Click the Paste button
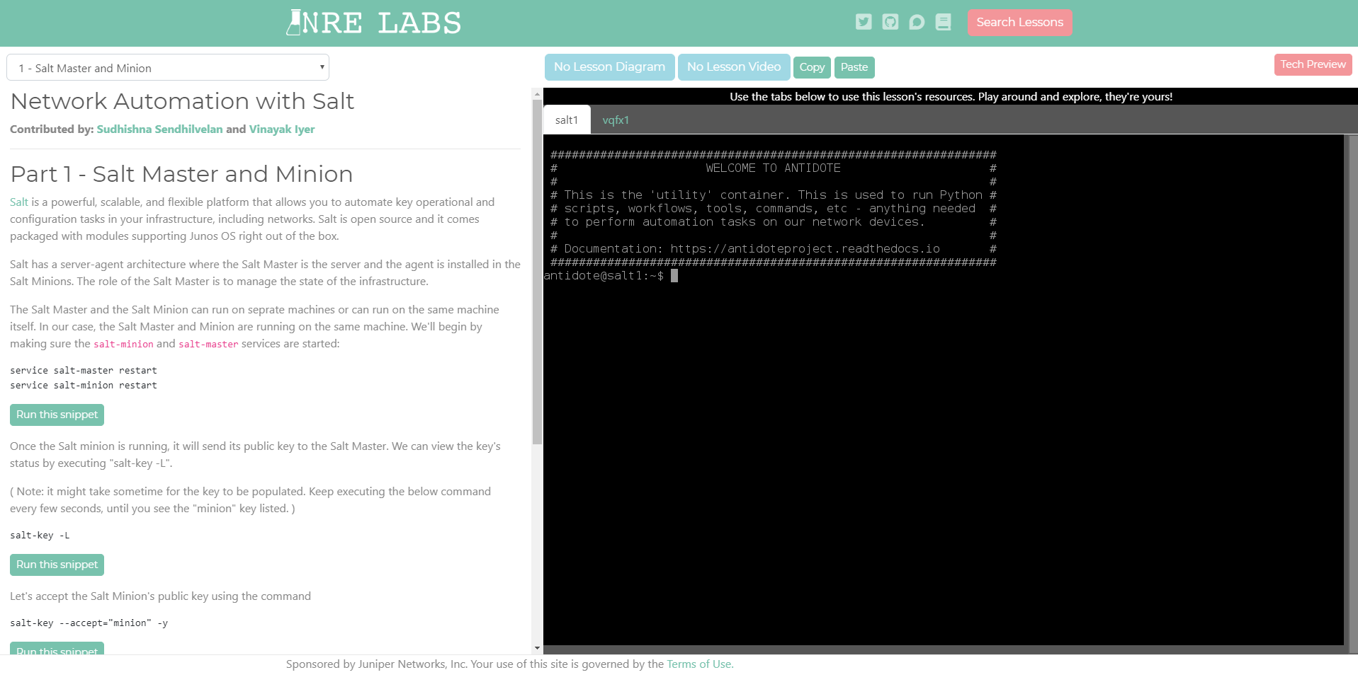The image size is (1358, 682). pos(854,67)
